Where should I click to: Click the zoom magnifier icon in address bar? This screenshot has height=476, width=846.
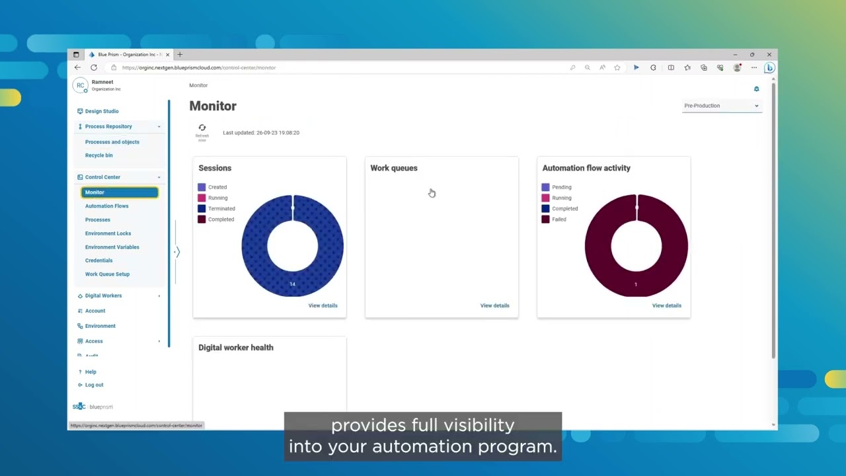click(587, 67)
